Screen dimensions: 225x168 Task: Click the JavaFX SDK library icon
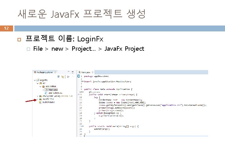click(41, 99)
